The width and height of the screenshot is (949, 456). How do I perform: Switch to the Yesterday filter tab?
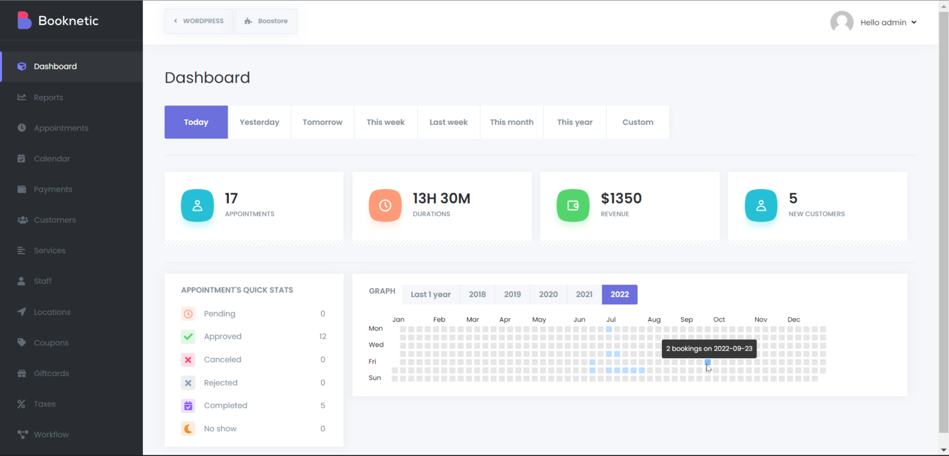coord(259,122)
